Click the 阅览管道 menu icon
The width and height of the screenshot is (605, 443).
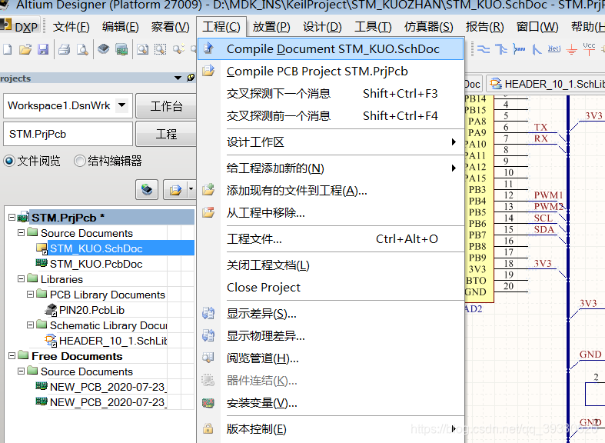pos(208,358)
